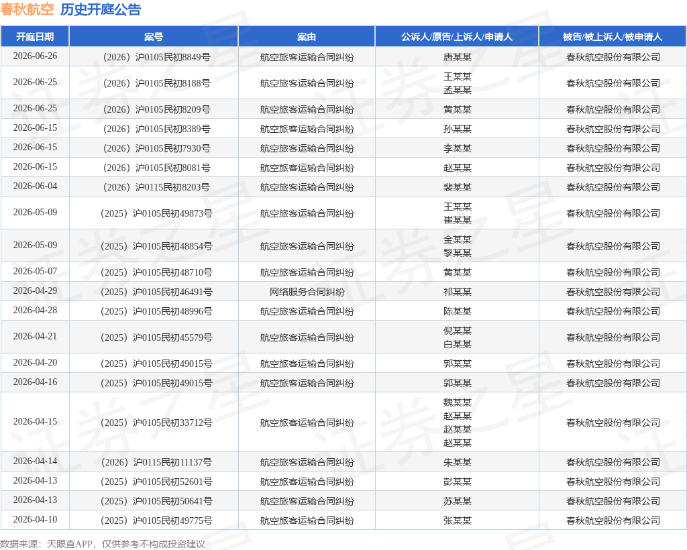Click plaintiff 苏某某

(x=458, y=502)
